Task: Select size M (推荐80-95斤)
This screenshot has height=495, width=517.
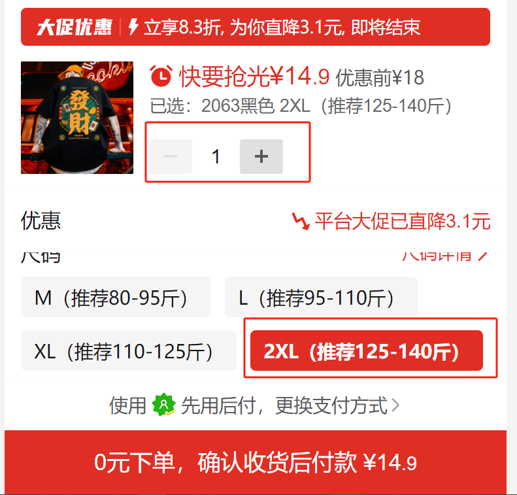Action: [116, 297]
